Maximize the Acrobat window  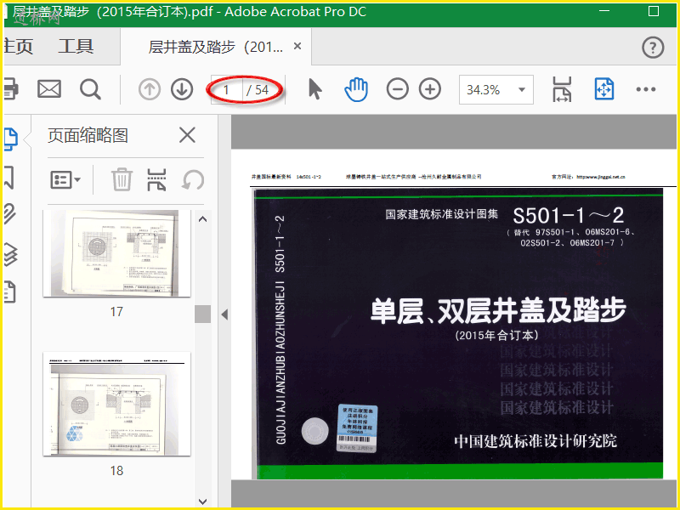pyautogui.click(x=654, y=11)
